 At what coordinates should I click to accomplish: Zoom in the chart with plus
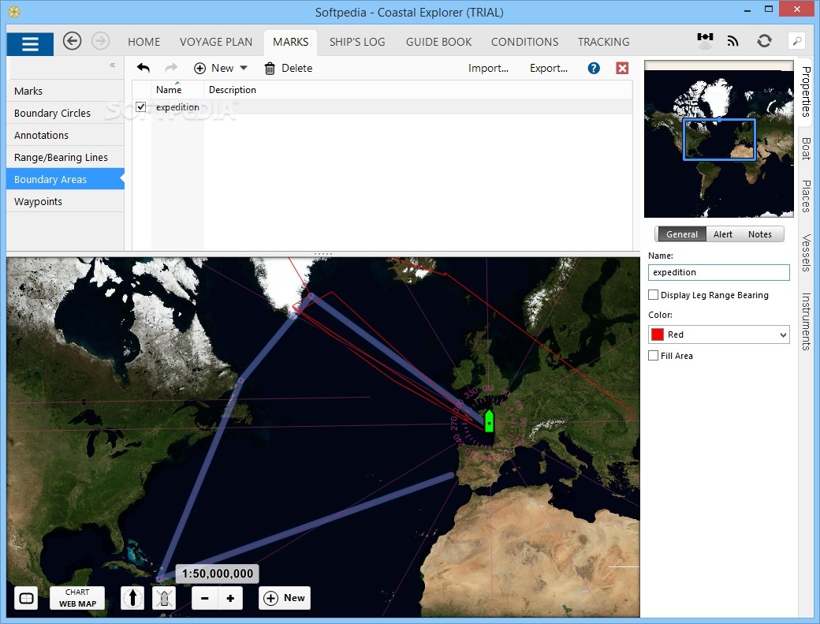pos(230,599)
